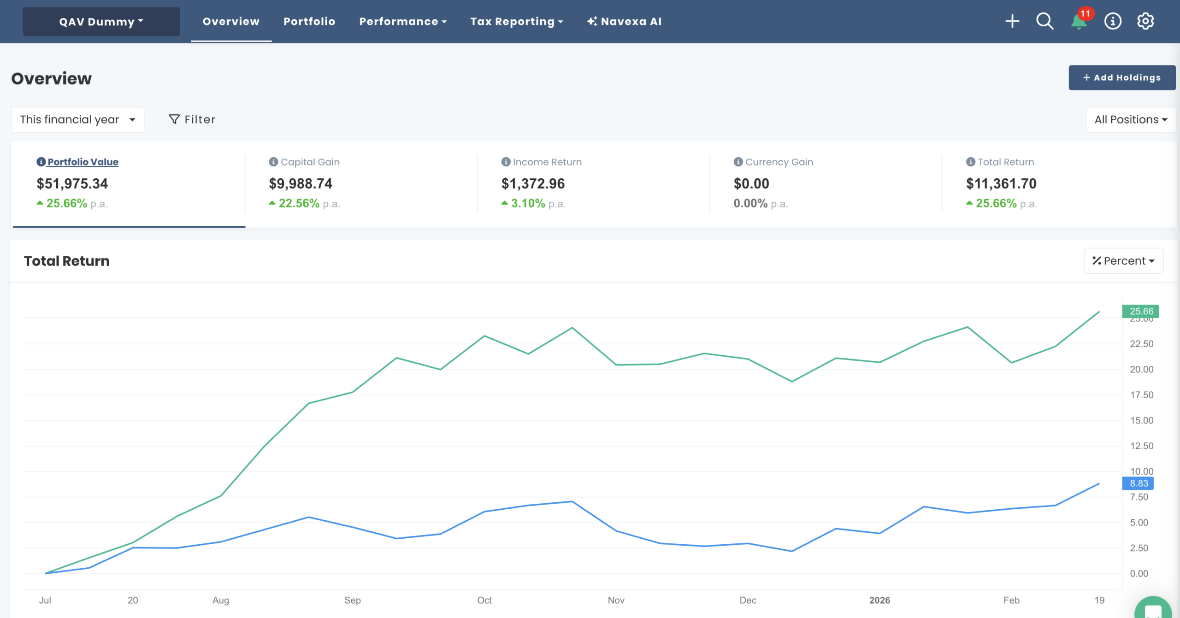The image size is (1180, 618).
Task: Click the info icon beside Capital Gain
Action: coord(273,162)
